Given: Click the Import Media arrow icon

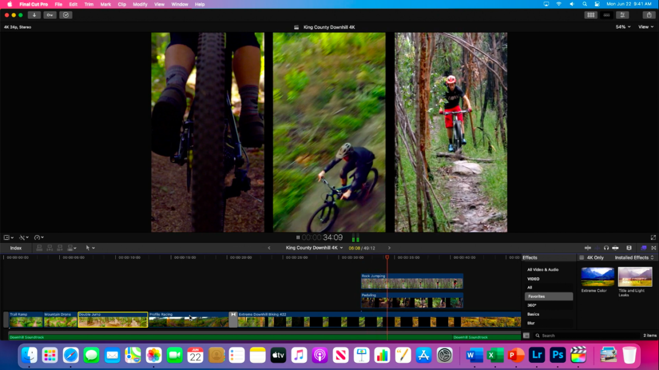Looking at the screenshot, I should [35, 15].
